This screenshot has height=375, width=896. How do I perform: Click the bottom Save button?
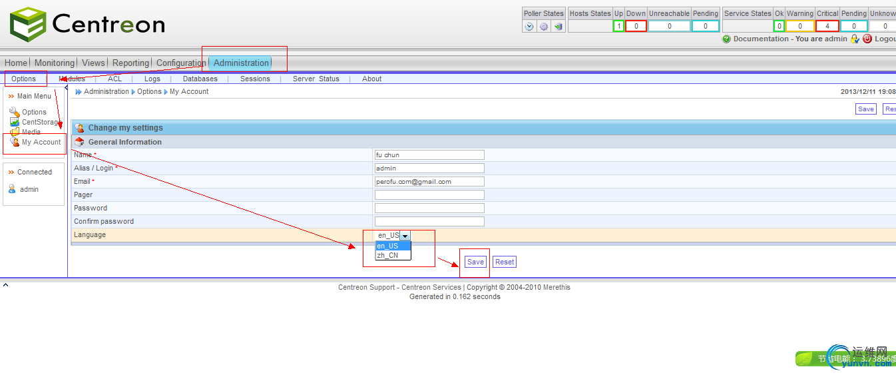point(475,262)
